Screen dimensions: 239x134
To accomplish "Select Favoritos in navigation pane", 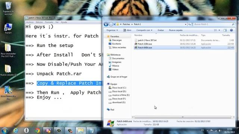I will [x=113, y=36].
